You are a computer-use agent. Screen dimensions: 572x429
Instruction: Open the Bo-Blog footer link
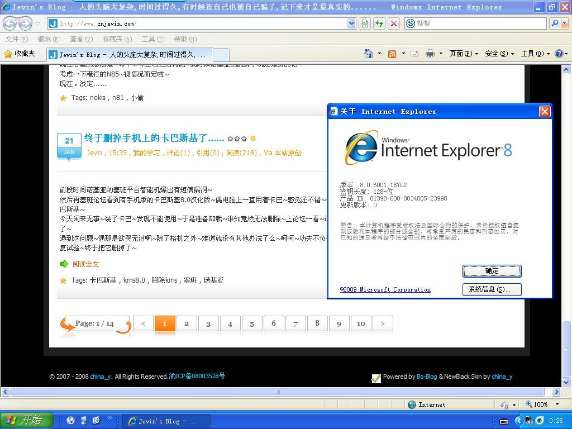426,376
